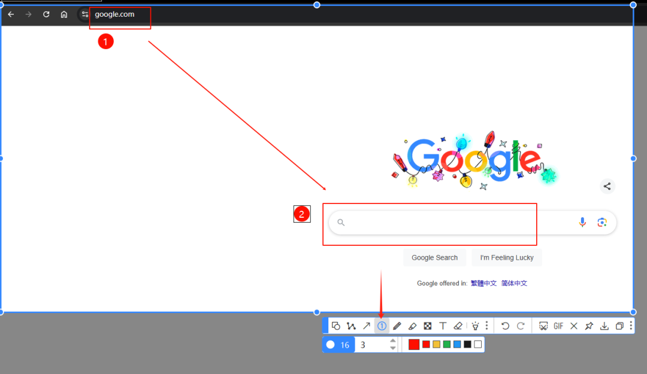Choose the text annotation tool
This screenshot has height=374, width=647.
(x=443, y=326)
